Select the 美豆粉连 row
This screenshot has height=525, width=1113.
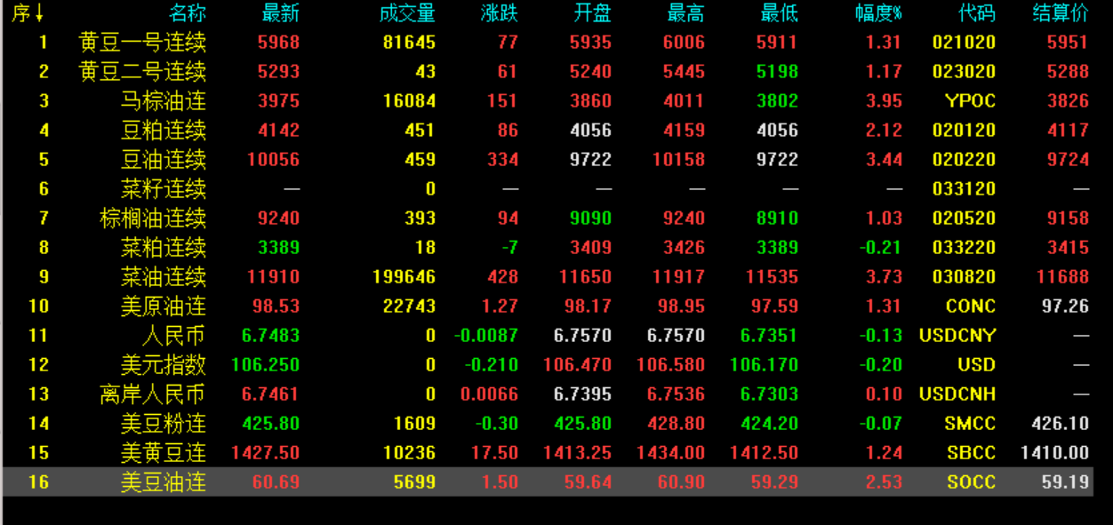click(x=548, y=423)
